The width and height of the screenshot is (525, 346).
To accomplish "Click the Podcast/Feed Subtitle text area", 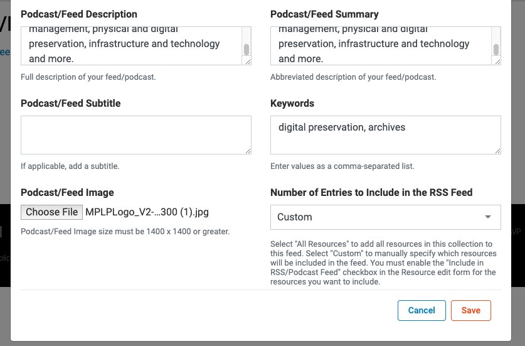I will (x=135, y=134).
